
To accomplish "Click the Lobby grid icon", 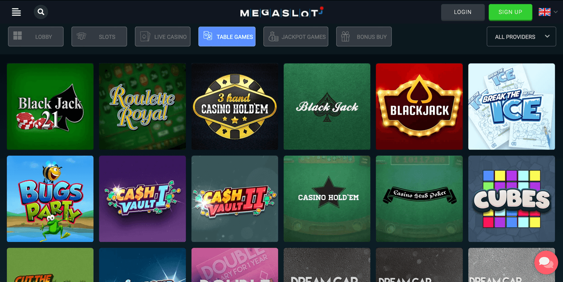I will [18, 36].
